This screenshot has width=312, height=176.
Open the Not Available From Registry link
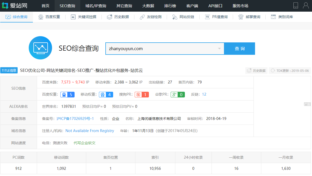(x=90, y=131)
